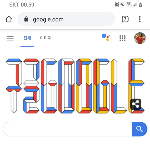The width and height of the screenshot is (150, 160).
Task: Tap the share icon on the doodle
Action: [x=136, y=104]
